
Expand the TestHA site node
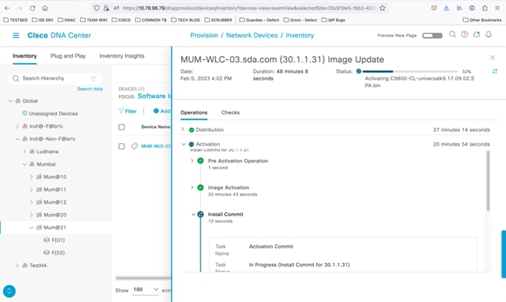(18, 265)
